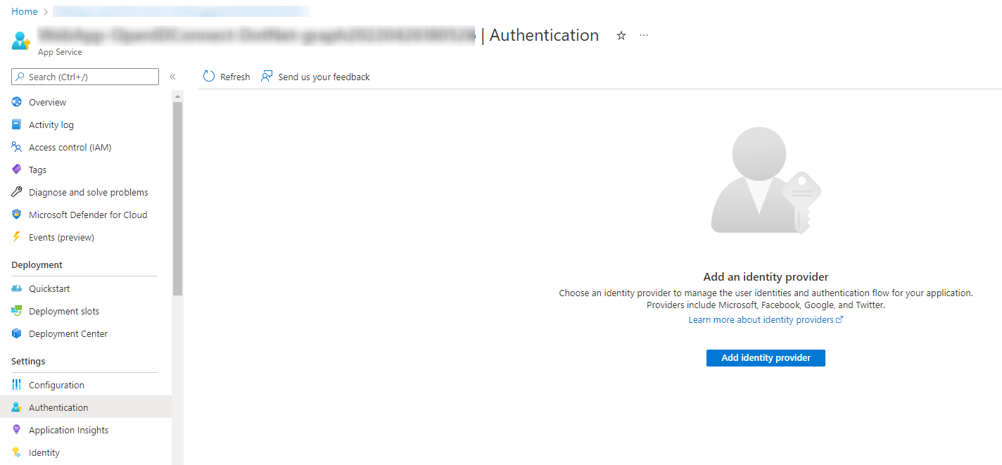
Task: Click the Activity log icon
Action: 17,125
